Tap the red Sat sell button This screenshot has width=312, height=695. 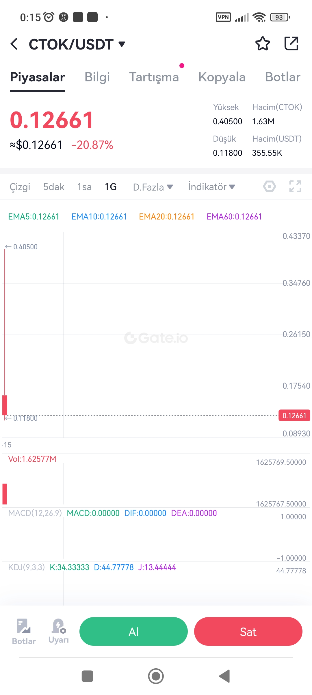point(248,632)
